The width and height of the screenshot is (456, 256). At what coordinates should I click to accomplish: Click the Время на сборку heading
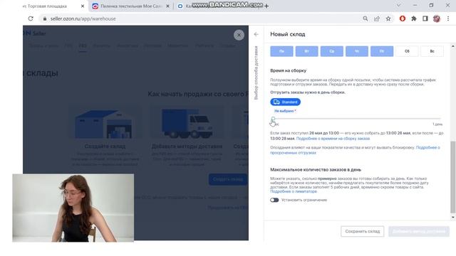[x=288, y=70]
